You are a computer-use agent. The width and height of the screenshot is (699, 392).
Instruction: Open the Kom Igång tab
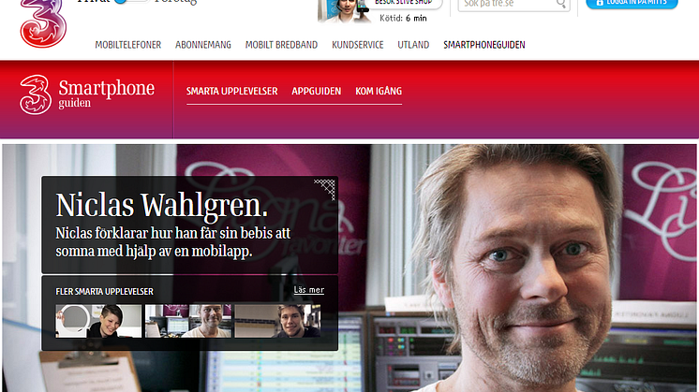click(379, 91)
